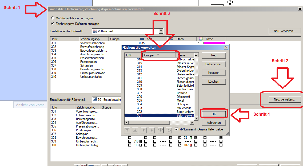
Task: Click the hatch icon beside 301 Beton
Action: (x=94, y=100)
